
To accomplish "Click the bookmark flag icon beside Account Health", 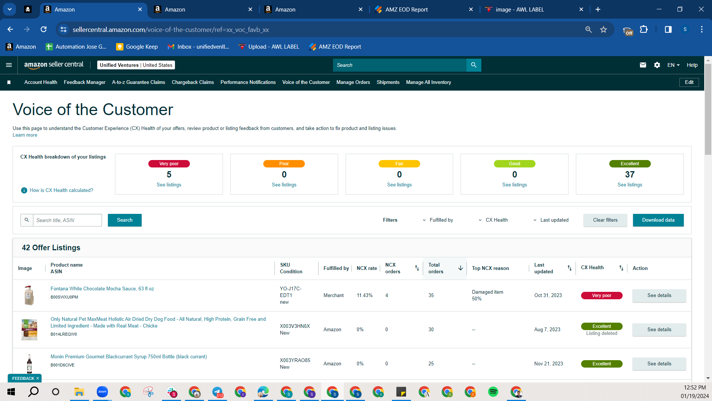I will click(9, 82).
